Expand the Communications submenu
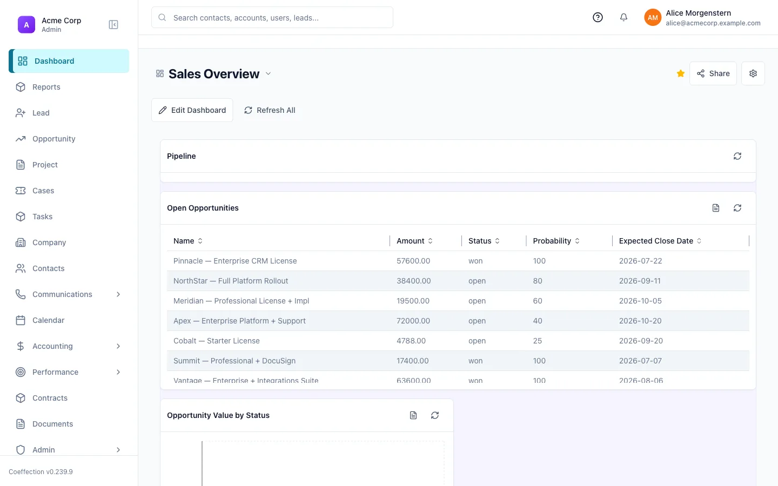Viewport: 778px width, 486px height. [x=118, y=294]
